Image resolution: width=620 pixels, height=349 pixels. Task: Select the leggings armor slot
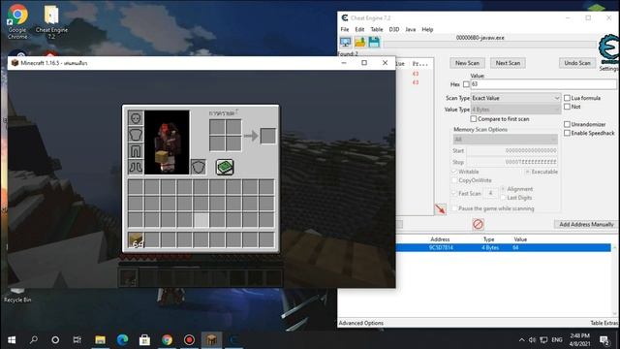point(136,151)
